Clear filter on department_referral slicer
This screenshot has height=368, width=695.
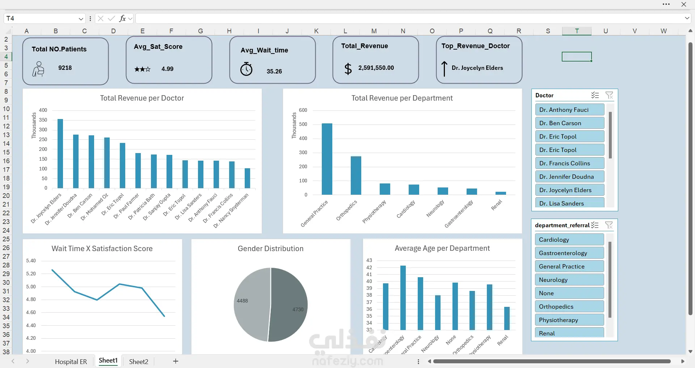pyautogui.click(x=609, y=225)
